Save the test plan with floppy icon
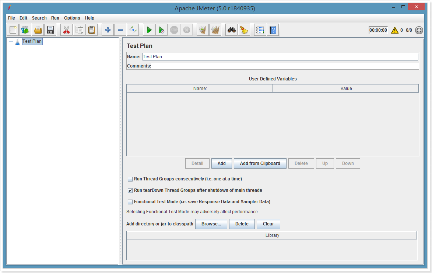The width and height of the screenshot is (432, 273). [x=50, y=30]
